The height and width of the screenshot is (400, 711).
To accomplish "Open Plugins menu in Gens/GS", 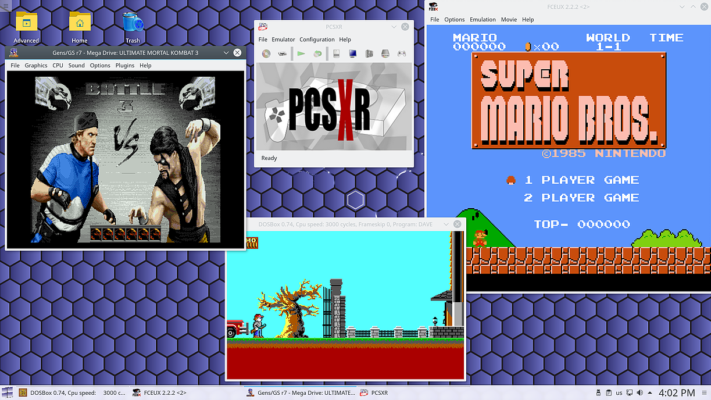I will tap(125, 65).
